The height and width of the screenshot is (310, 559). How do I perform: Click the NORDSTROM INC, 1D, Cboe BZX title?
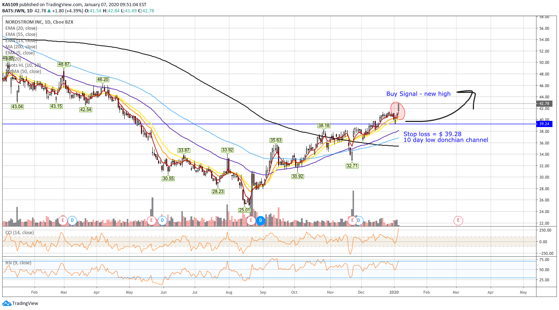(39, 22)
